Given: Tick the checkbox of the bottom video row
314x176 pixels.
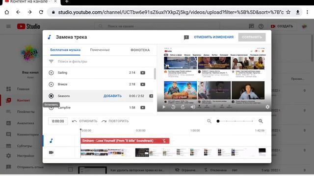Looking at the screenshot, I should click(71, 170).
